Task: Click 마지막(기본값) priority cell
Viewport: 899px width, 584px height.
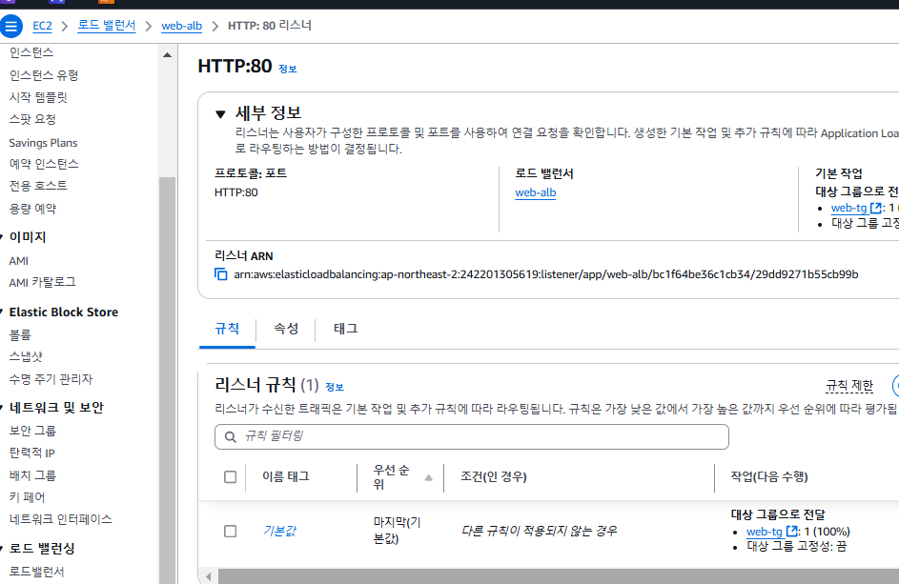Action: click(397, 531)
